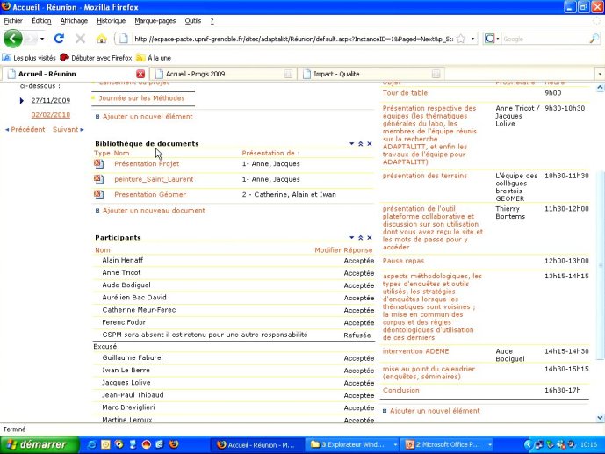The image size is (605, 454).
Task: Open Participants web part menu arrow
Action: 351,238
